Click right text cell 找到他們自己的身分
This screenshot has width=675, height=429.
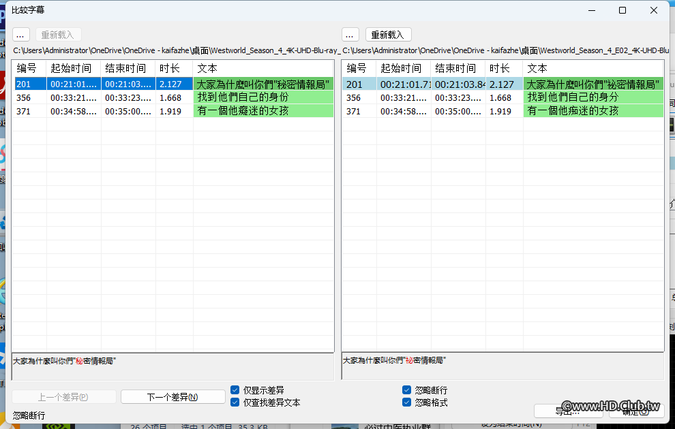click(593, 97)
